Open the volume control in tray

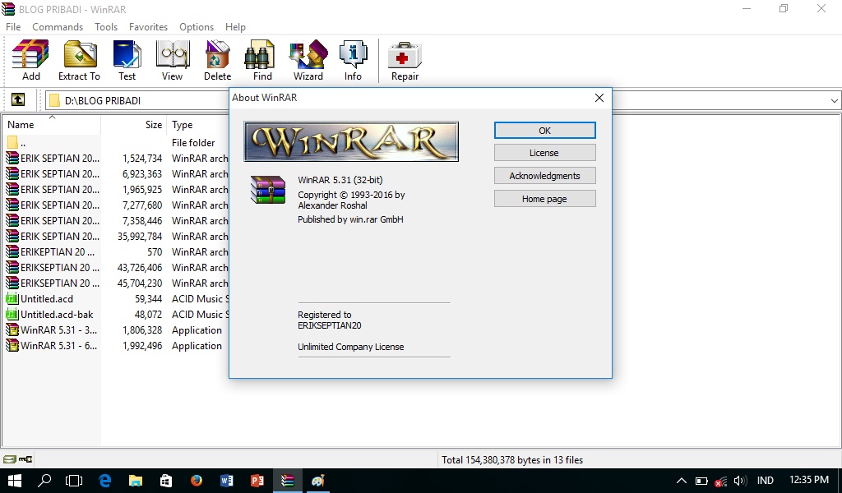point(741,481)
